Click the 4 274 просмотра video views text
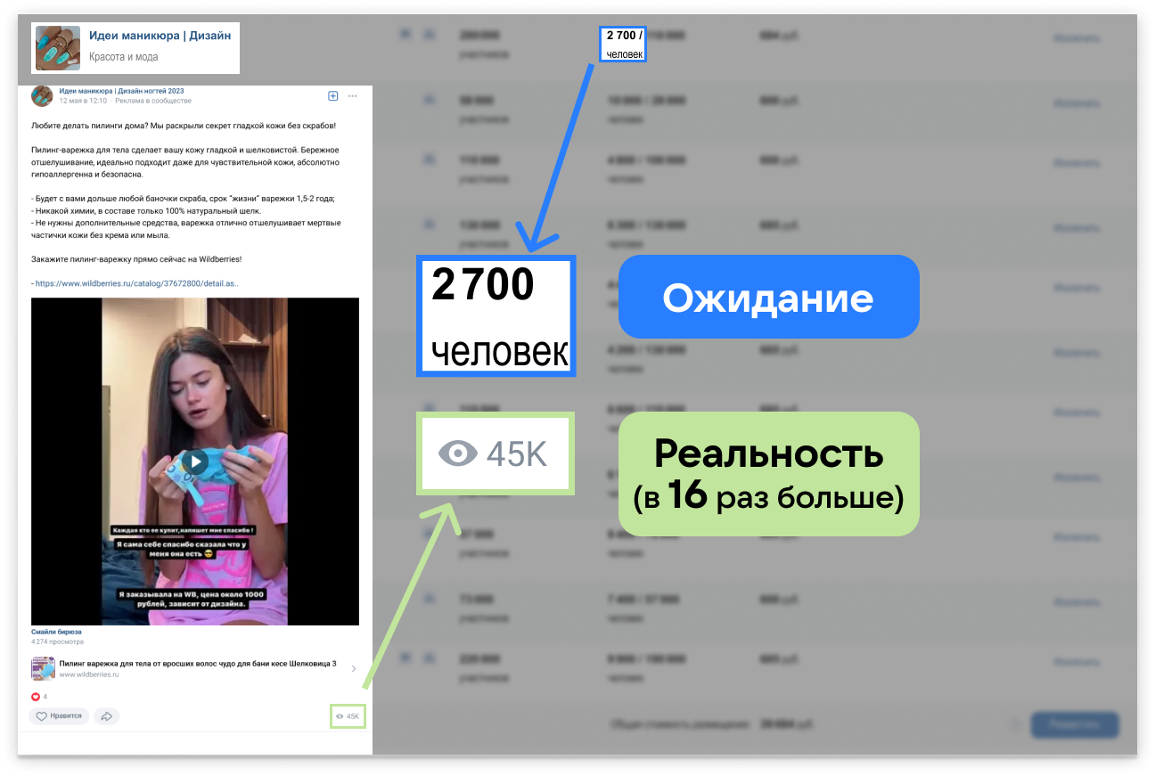The width and height of the screenshot is (1155, 776). pyautogui.click(x=57, y=641)
